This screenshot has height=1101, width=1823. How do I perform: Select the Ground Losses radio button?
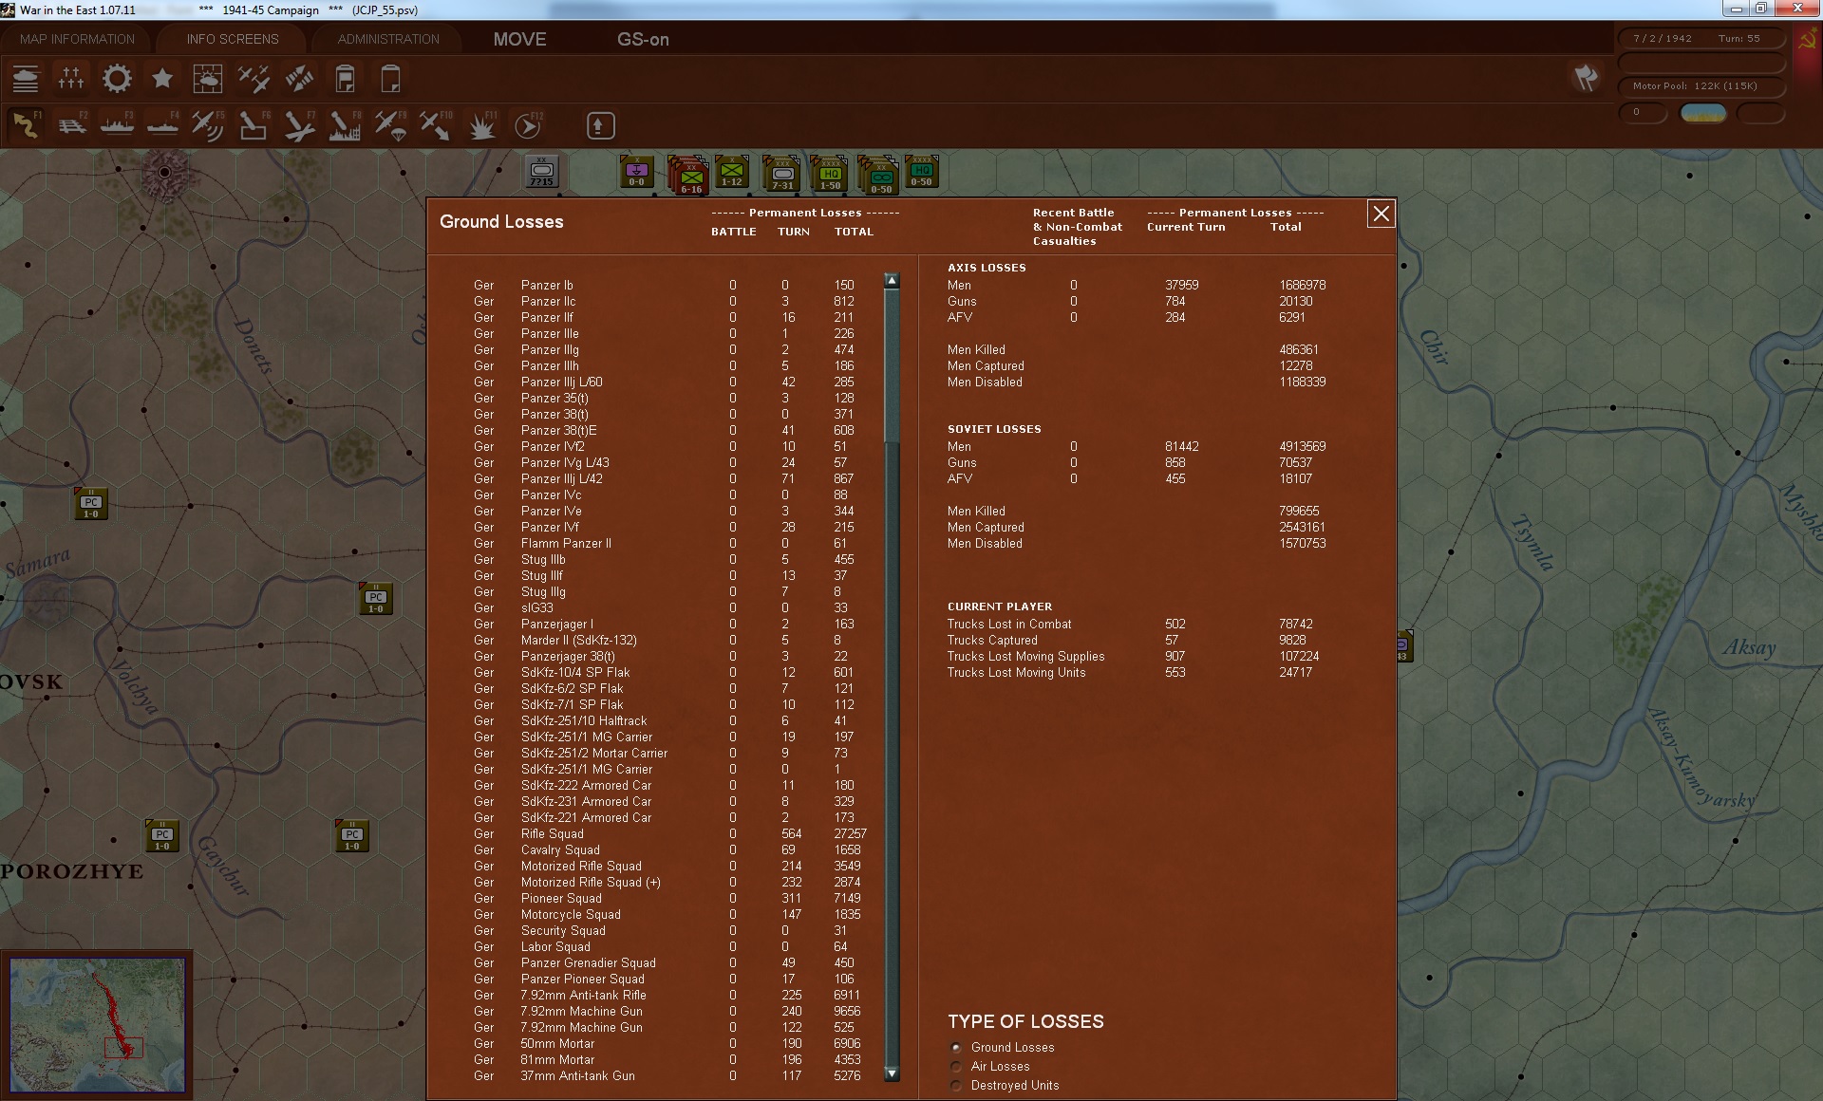point(956,1048)
